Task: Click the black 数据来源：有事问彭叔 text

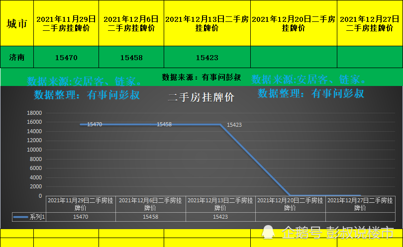Action: pos(201,78)
